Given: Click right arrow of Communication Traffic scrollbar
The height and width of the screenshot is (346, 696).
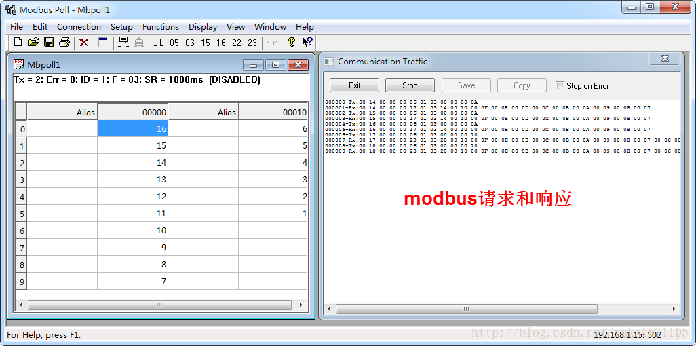Looking at the screenshot, I should coord(674,309).
